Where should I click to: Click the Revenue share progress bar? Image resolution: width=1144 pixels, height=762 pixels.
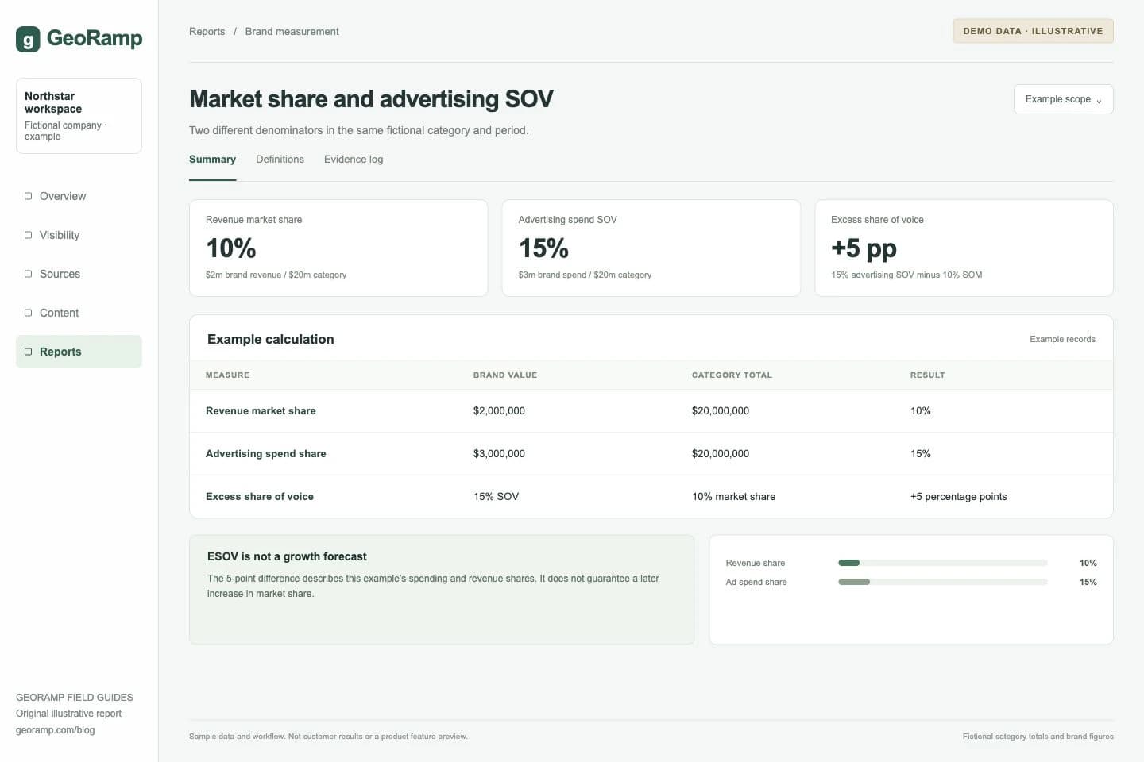tap(942, 563)
